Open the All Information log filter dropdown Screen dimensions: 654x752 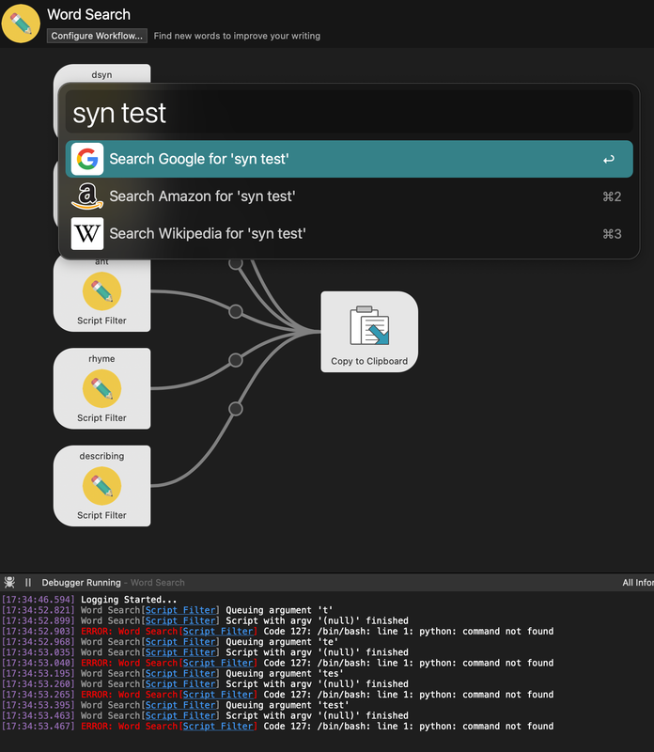pyautogui.click(x=638, y=582)
